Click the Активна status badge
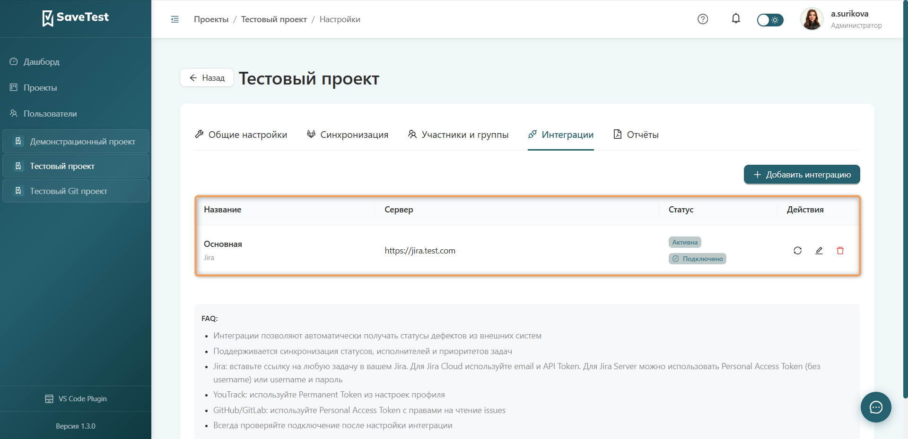908x439 pixels. point(685,242)
